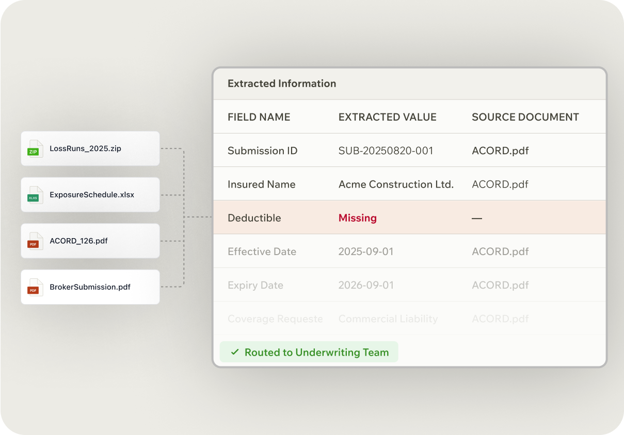The width and height of the screenshot is (624, 435).
Task: Select the Effective Date field cell
Action: [x=262, y=252]
